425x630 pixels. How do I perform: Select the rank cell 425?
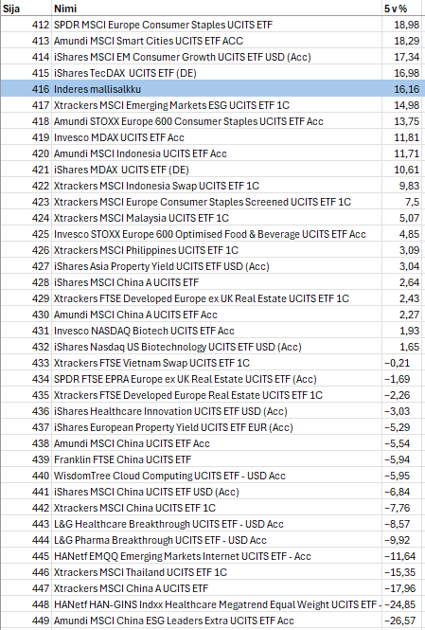(x=27, y=234)
